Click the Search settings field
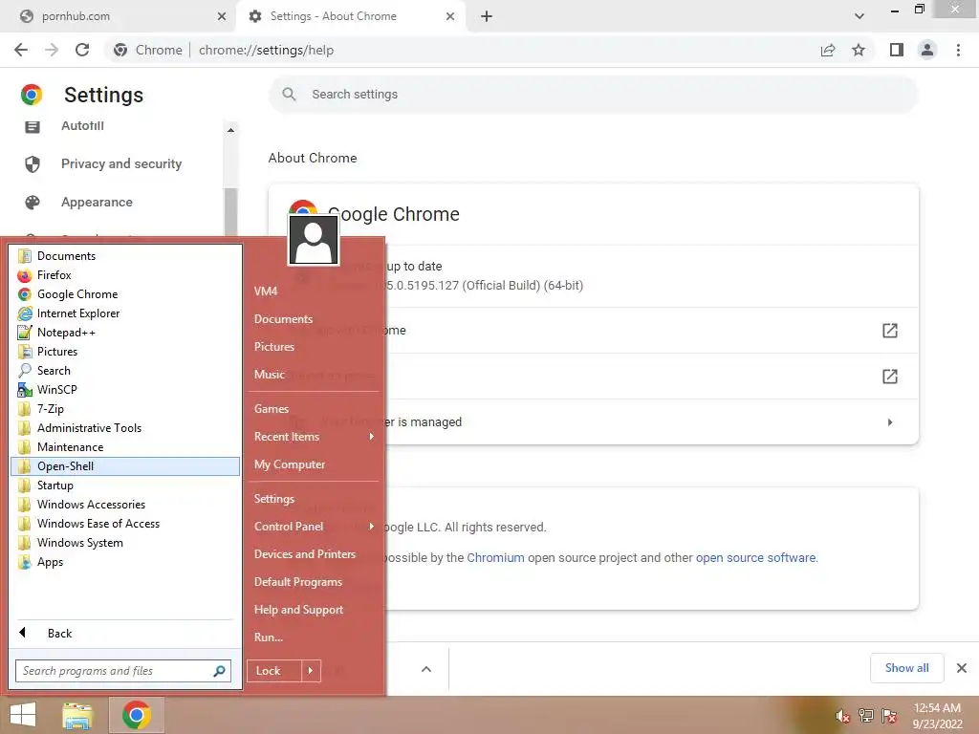Viewport: 979px width, 734px height. pyautogui.click(x=593, y=95)
